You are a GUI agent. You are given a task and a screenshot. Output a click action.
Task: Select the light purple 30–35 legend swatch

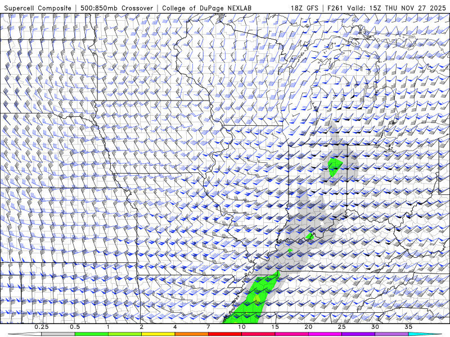click(391, 334)
